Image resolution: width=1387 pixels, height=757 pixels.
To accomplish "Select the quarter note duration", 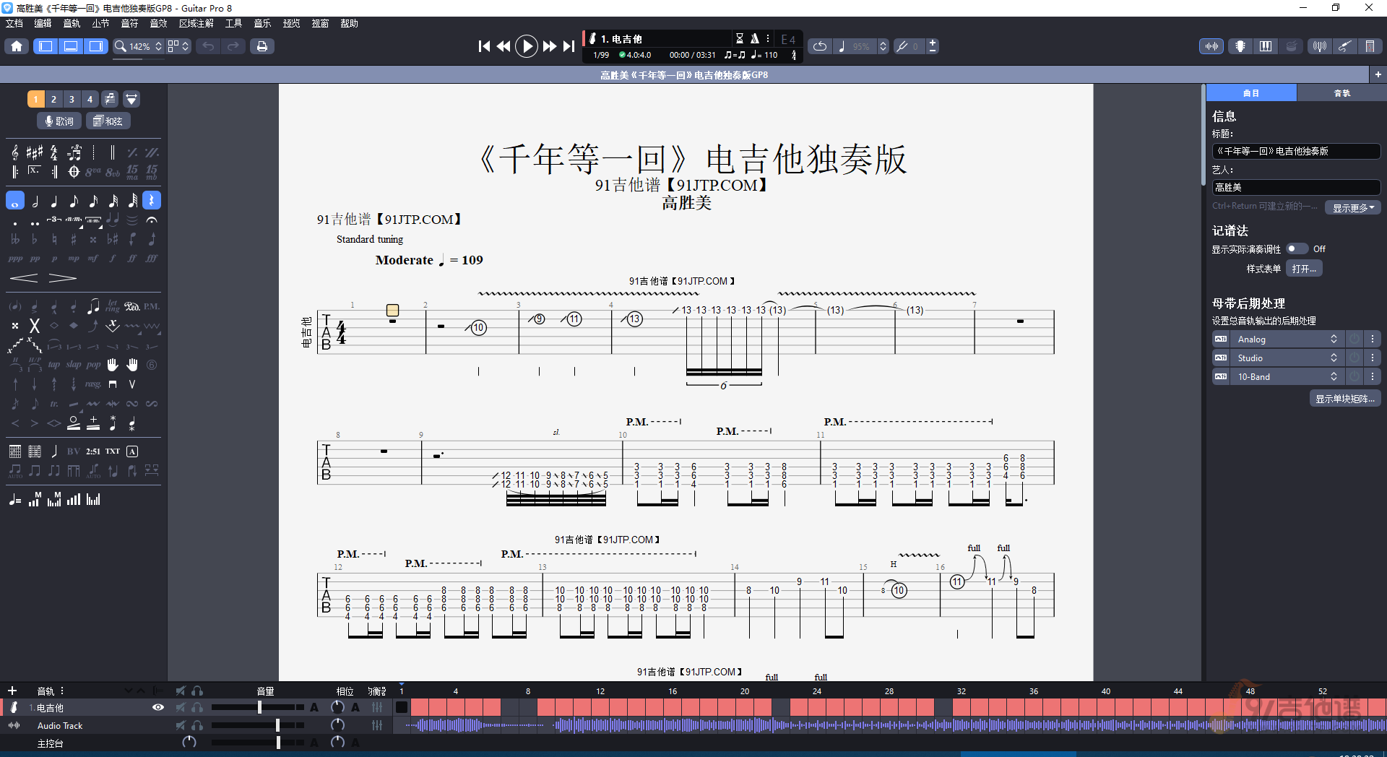I will pos(54,201).
